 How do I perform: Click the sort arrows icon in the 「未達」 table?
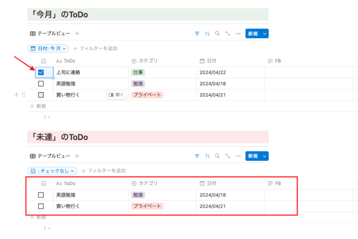207,156
